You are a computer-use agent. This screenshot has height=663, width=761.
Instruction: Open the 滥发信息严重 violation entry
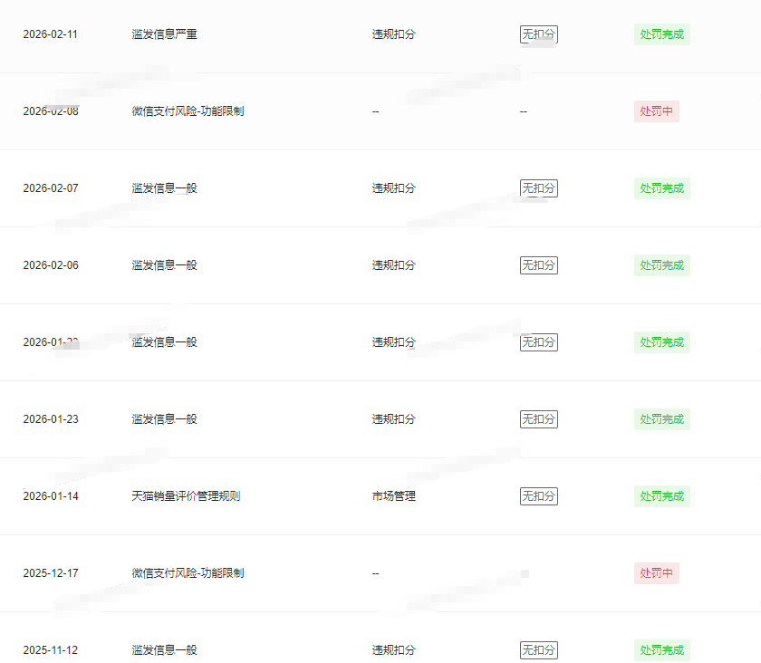(164, 34)
